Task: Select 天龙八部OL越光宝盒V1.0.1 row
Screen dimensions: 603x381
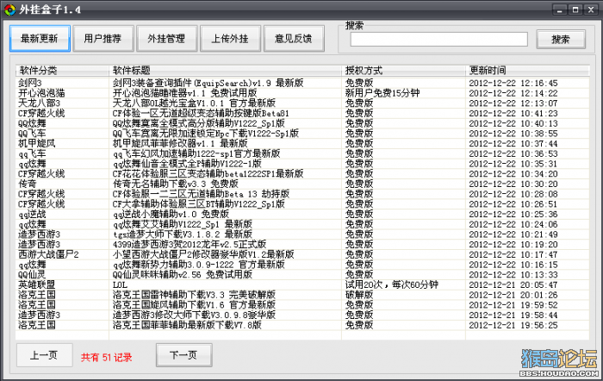Action: (x=302, y=103)
